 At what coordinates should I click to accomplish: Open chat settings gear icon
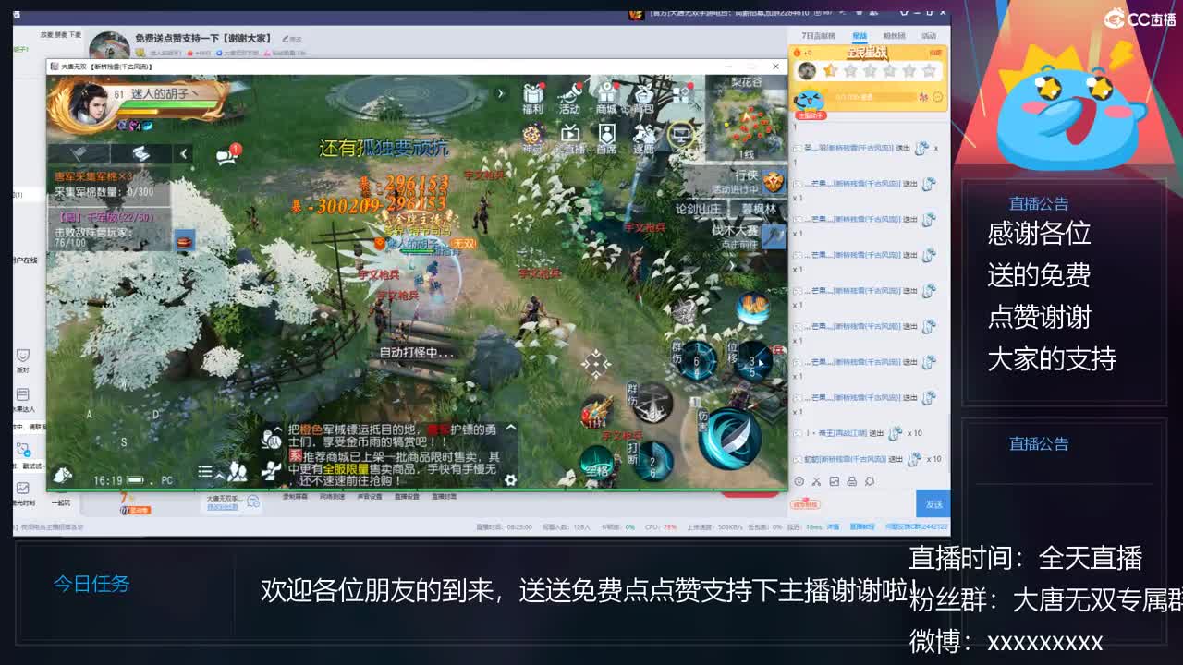510,479
